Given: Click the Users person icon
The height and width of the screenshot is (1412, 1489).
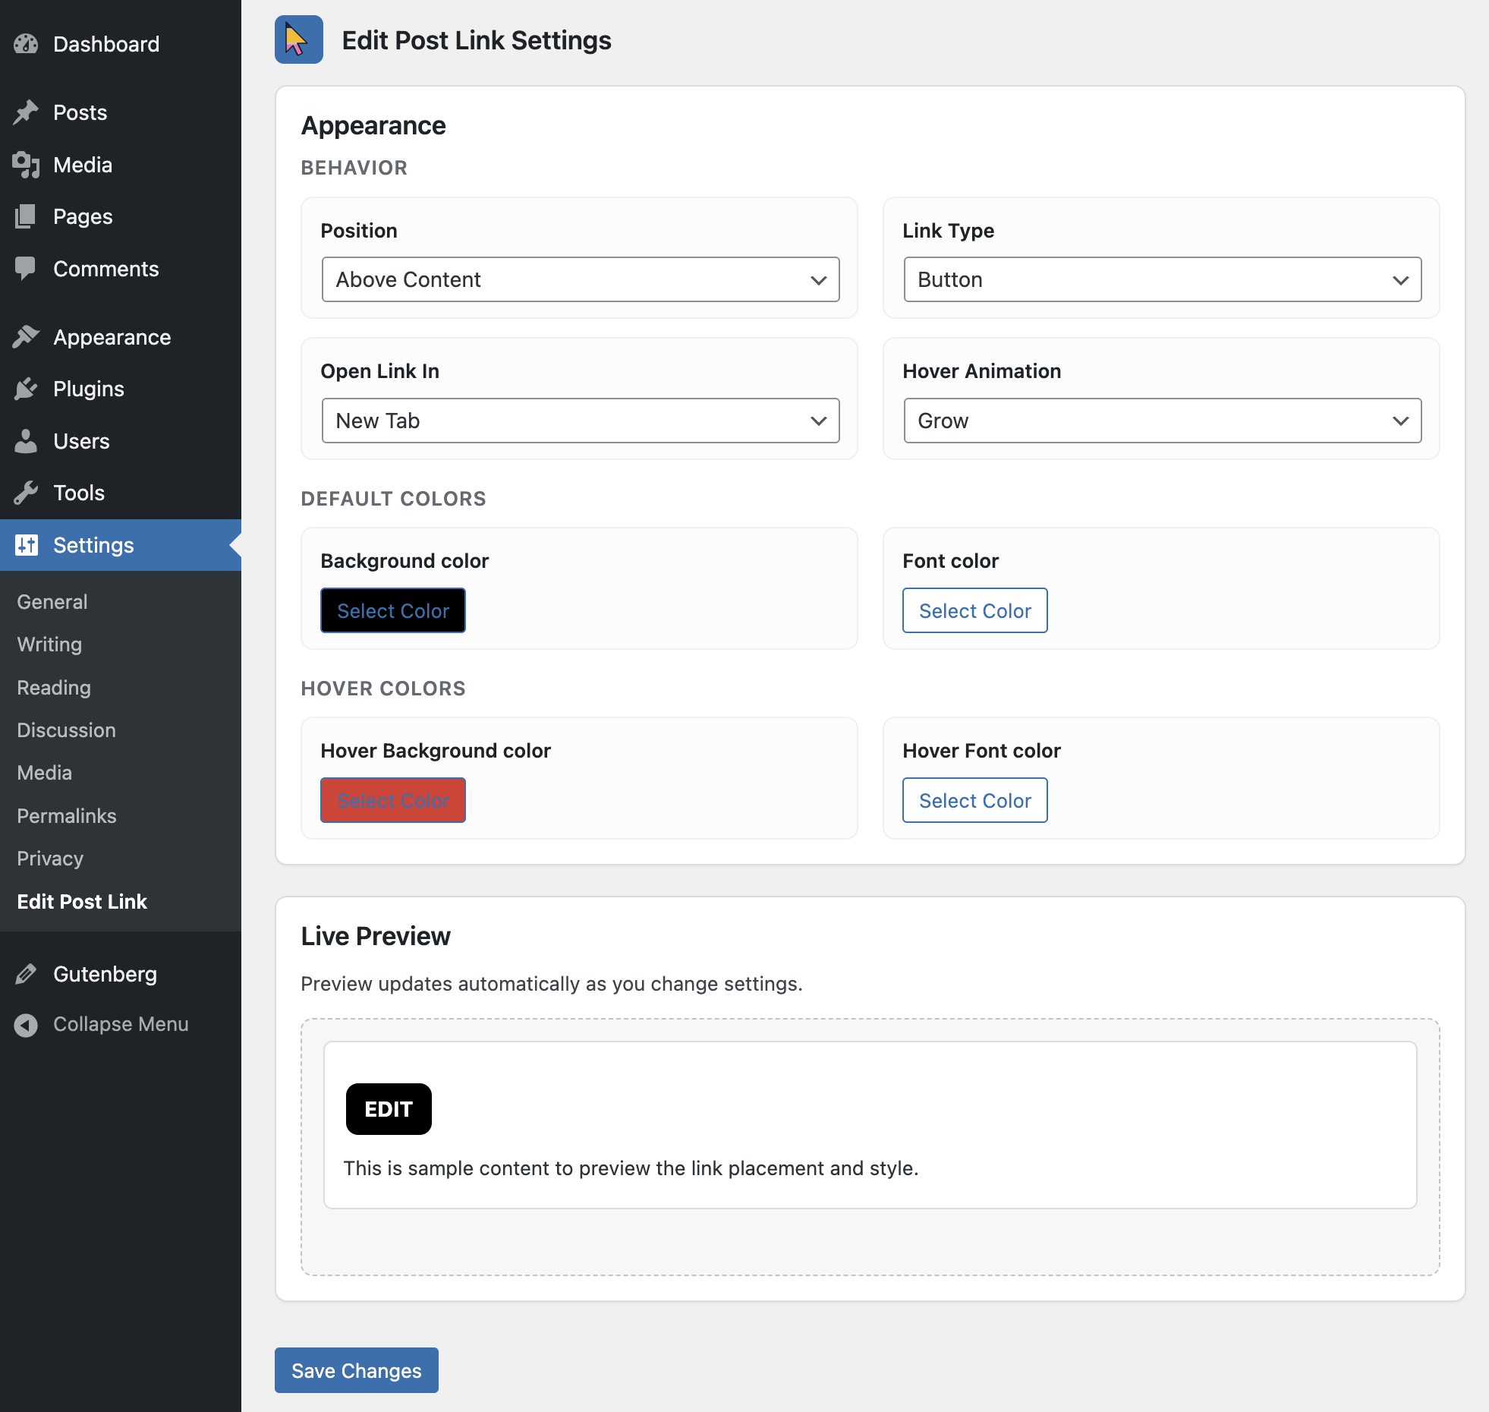Looking at the screenshot, I should (x=26, y=441).
